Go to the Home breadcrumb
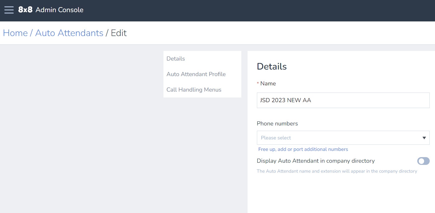Viewport: 435px width, 213px height. [15, 33]
